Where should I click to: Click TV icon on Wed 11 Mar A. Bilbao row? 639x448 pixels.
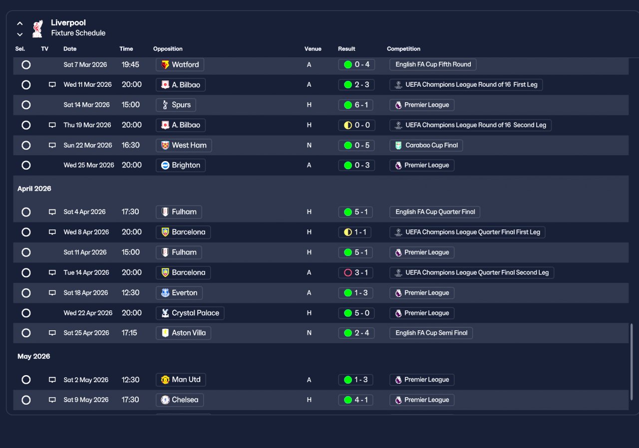coord(52,85)
